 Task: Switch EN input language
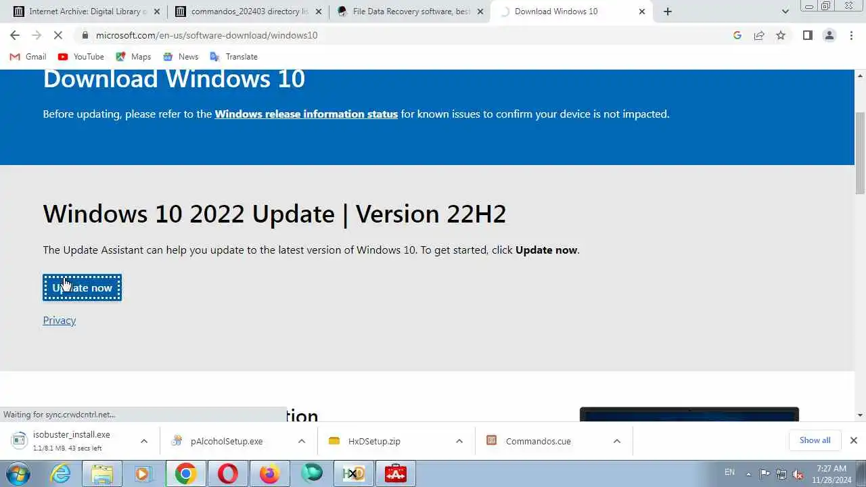(729, 472)
